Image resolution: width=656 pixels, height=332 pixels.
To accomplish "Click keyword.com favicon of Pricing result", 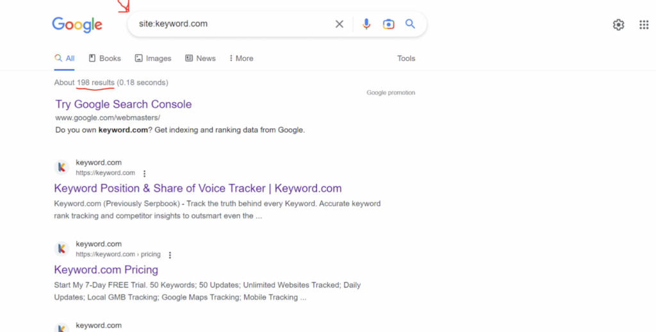I will (x=61, y=249).
